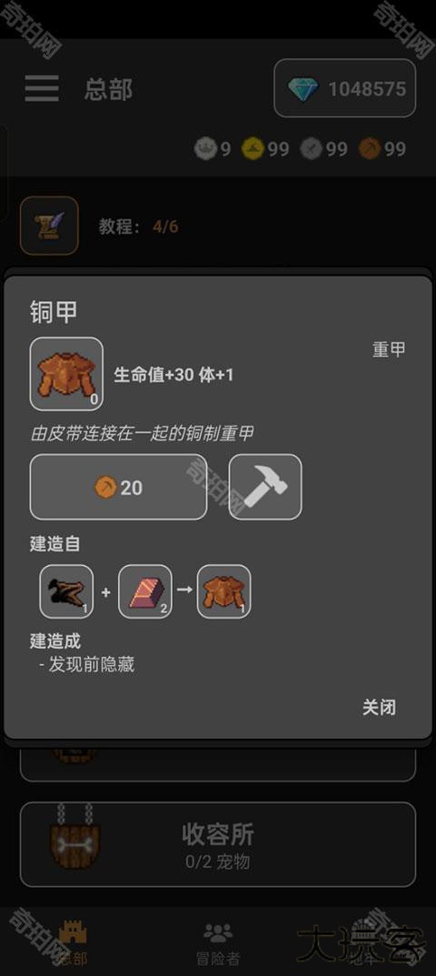Click the hammer craft button
The image size is (436, 976).
pyautogui.click(x=265, y=487)
